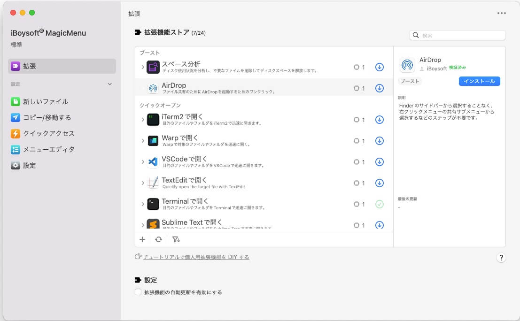Screen dimensions: 520x321
Task: Download the Warp で開く extension
Action: tap(380, 141)
